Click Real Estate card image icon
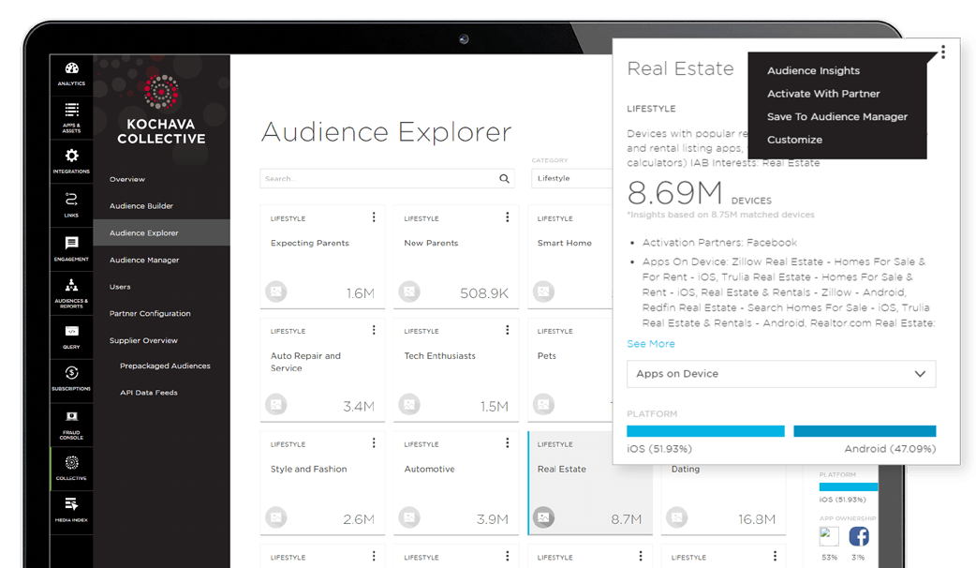 pos(543,517)
